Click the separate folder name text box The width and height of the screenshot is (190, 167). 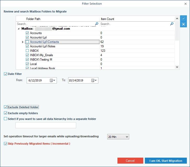click(46, 125)
